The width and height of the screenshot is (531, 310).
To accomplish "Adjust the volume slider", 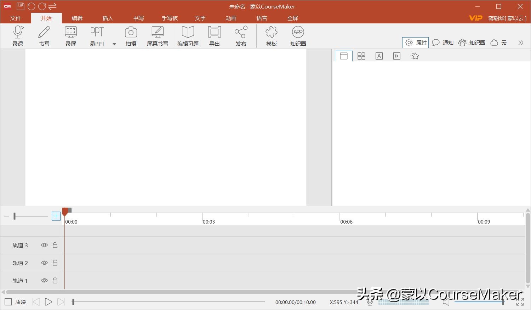I will pos(480,302).
